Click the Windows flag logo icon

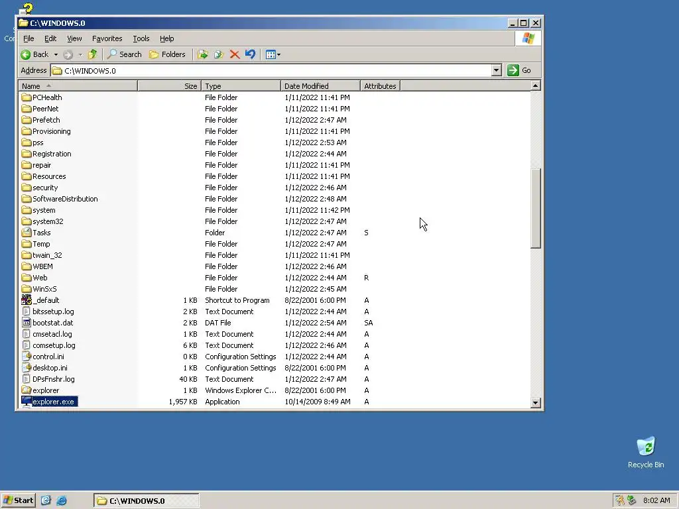coord(528,38)
